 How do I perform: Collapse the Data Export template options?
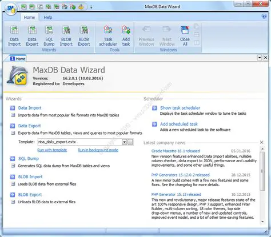click(13, 133)
